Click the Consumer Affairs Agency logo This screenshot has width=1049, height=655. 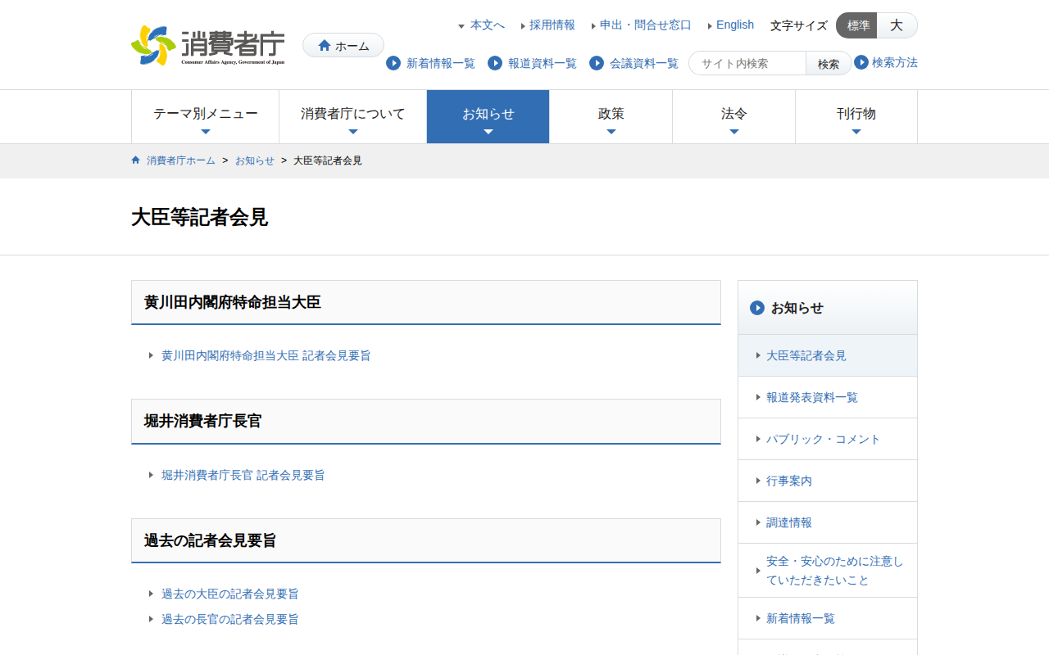pos(208,46)
